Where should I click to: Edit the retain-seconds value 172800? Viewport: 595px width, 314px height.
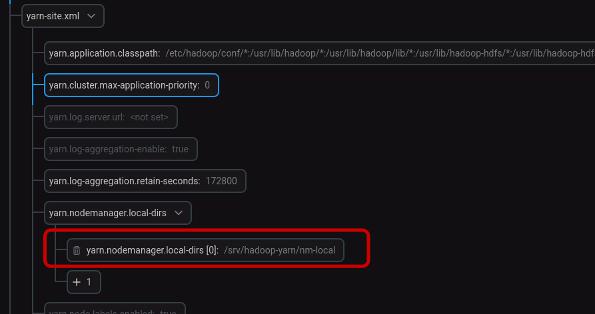coord(221,181)
